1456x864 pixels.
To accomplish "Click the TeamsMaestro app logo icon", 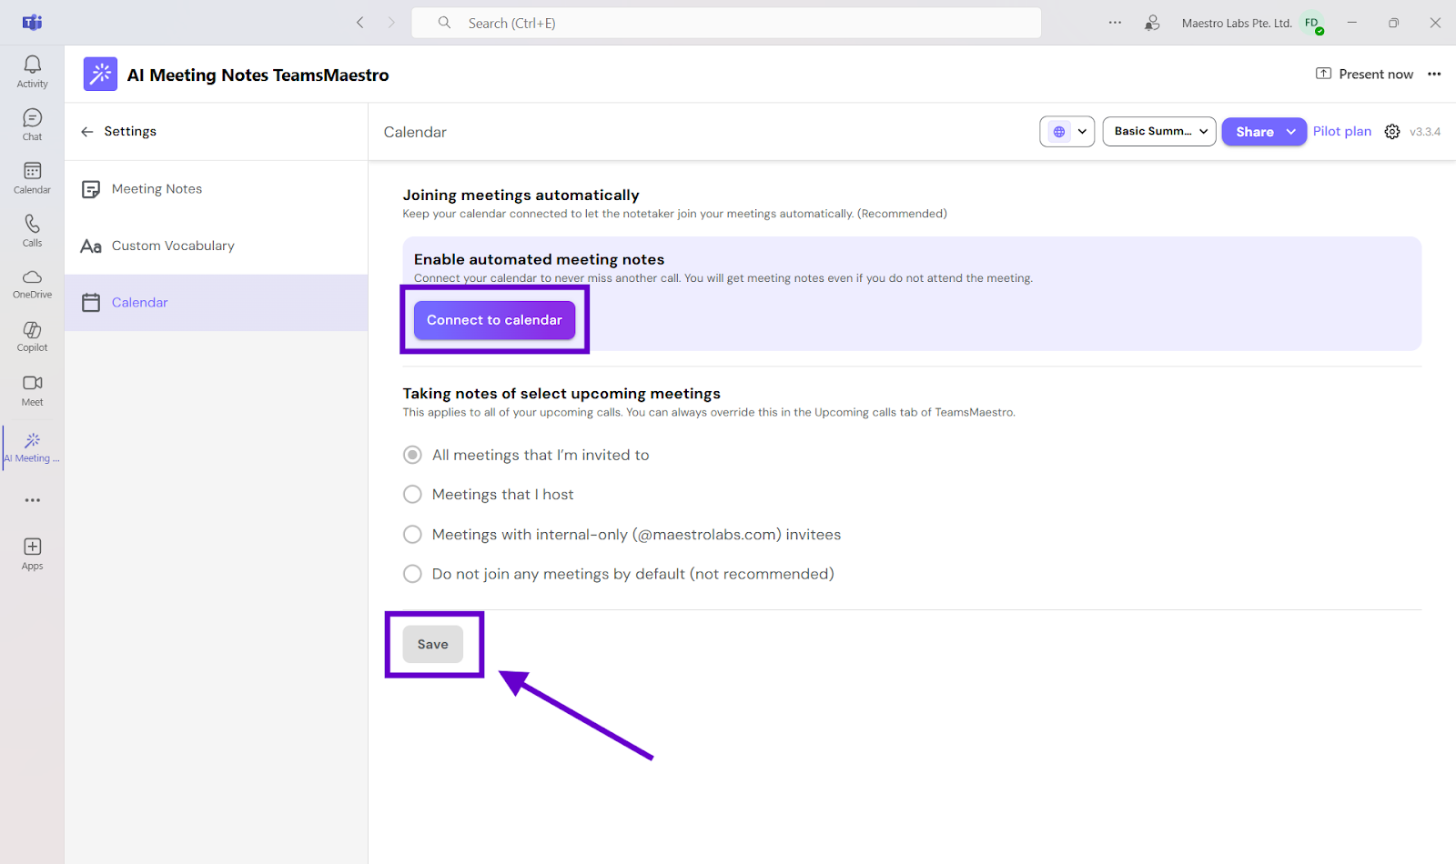I will 100,75.
